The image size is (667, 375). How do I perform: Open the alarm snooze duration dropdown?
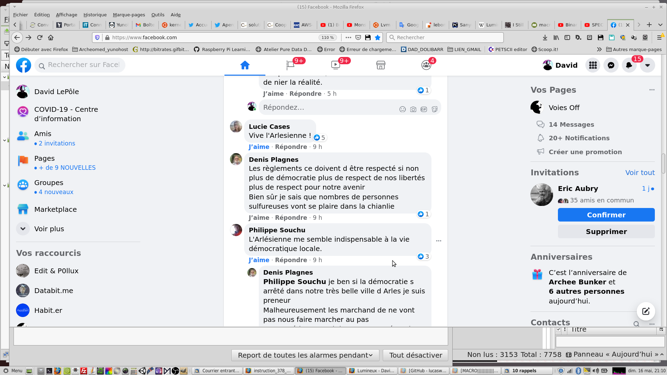click(305, 355)
